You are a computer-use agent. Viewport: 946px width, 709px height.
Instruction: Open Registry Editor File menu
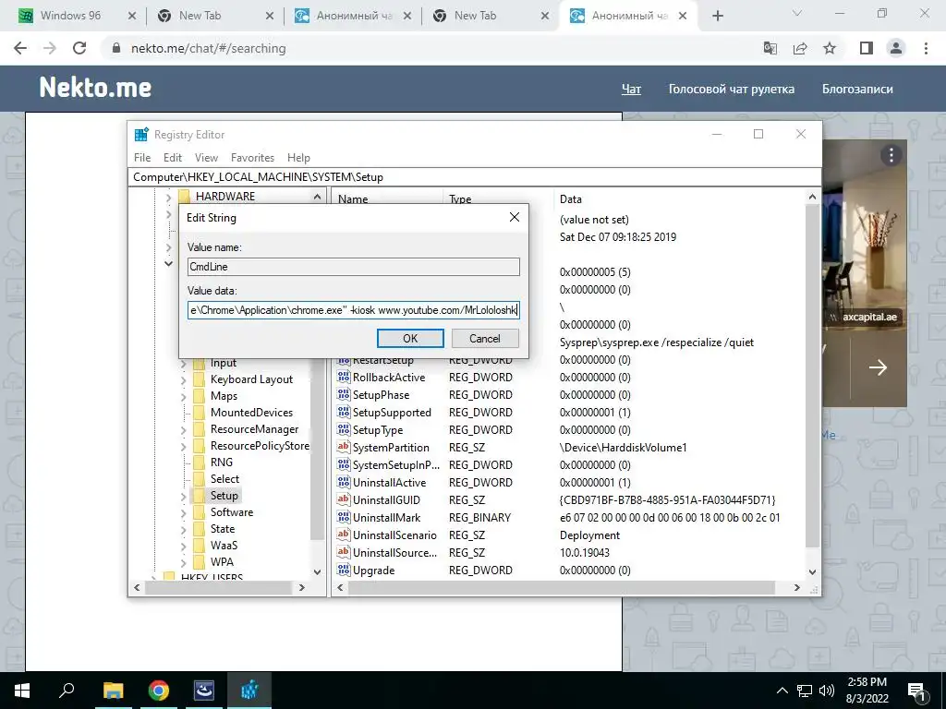point(142,157)
